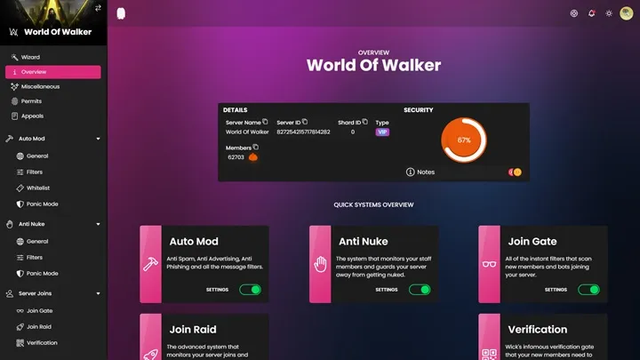Collapse the Anti Nuke sidebar section

pyautogui.click(x=97, y=225)
